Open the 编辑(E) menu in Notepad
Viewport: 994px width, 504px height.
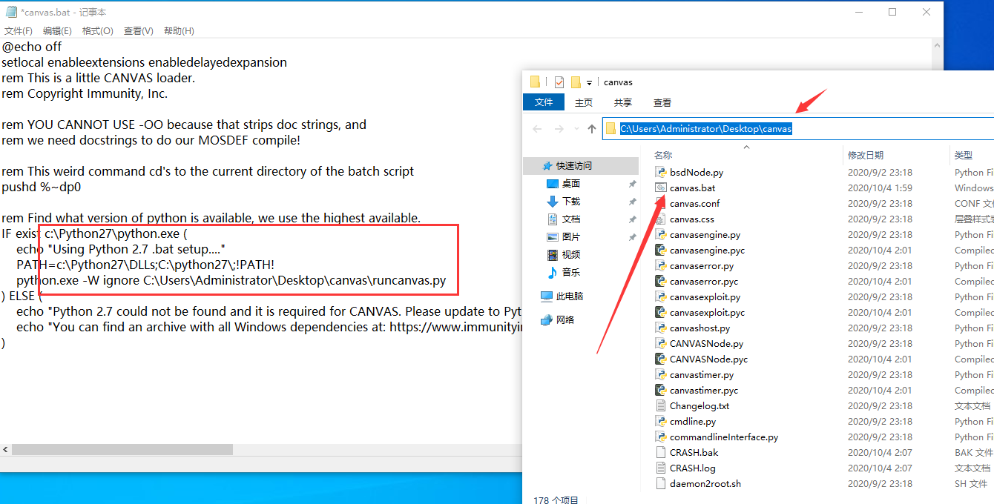[57, 30]
